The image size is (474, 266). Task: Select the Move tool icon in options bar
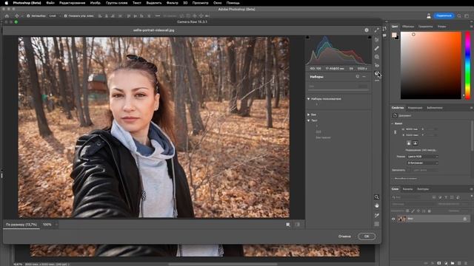point(17,16)
